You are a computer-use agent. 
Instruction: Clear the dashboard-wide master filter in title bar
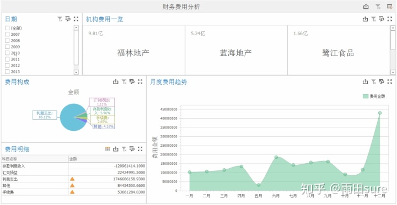378,7
